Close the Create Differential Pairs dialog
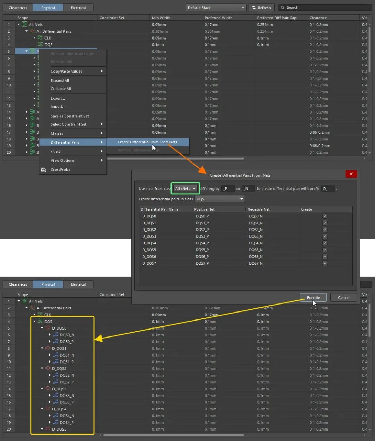 [x=351, y=174]
